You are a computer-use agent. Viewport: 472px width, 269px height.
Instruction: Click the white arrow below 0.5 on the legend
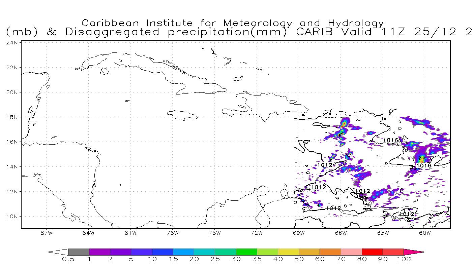58,252
